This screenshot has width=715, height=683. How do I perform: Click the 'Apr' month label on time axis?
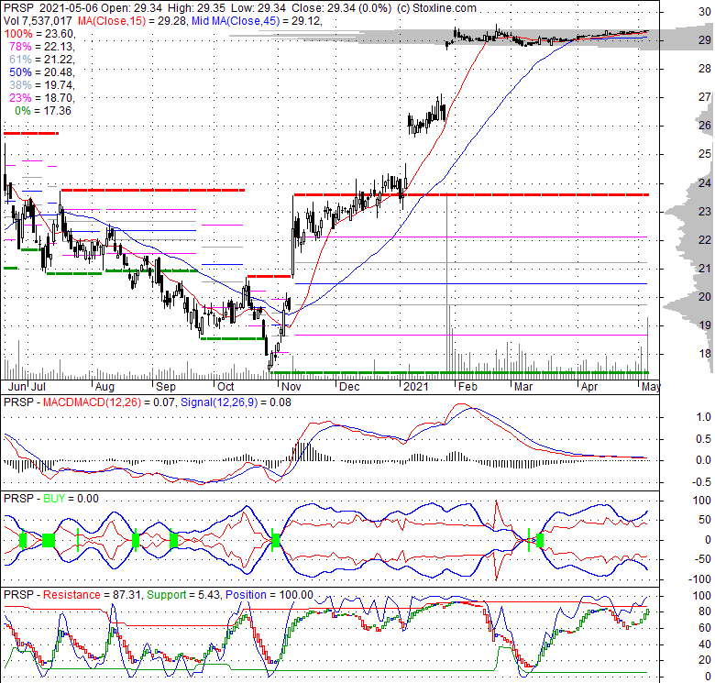click(589, 387)
